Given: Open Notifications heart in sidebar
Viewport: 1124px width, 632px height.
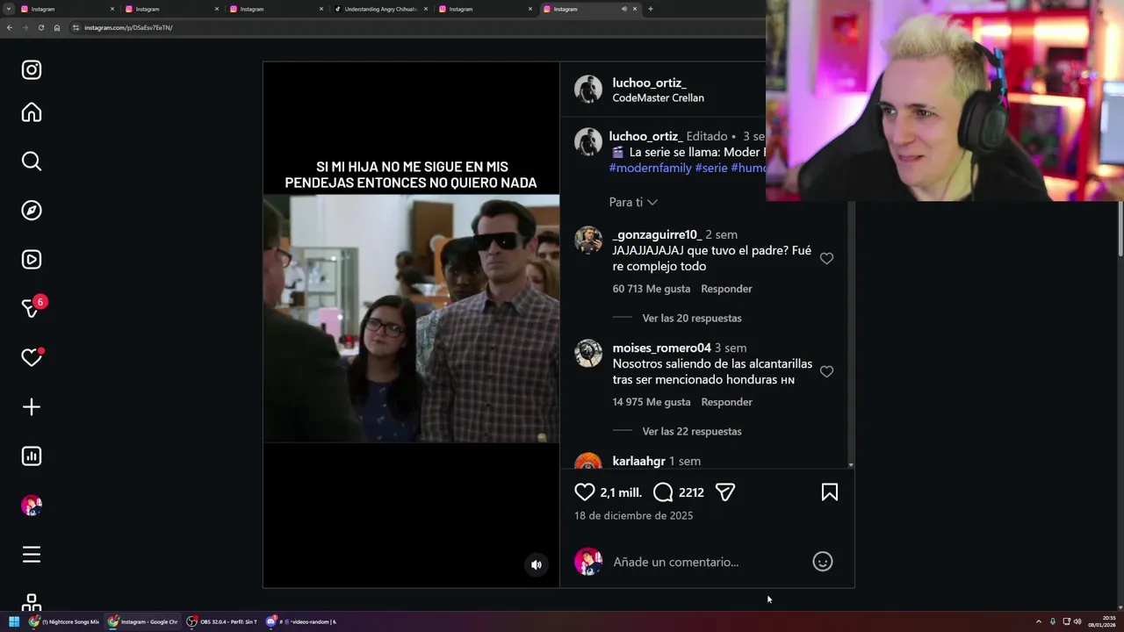Looking at the screenshot, I should (32, 357).
